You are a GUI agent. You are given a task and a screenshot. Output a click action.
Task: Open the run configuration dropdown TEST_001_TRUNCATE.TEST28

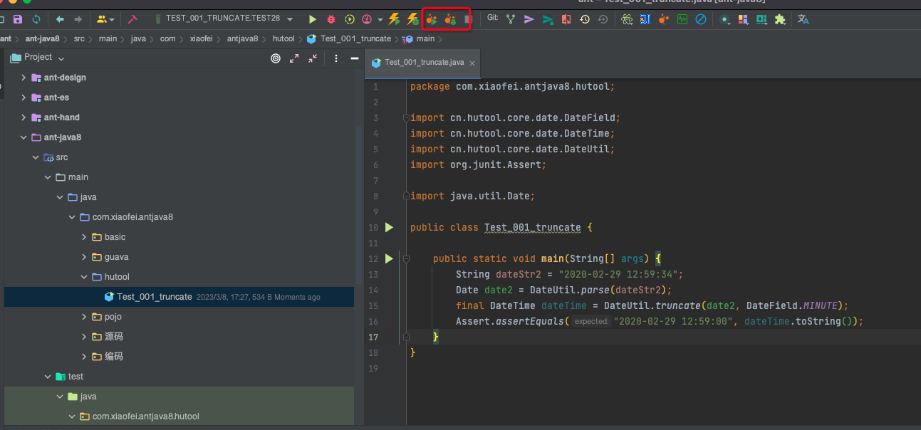pyautogui.click(x=224, y=19)
